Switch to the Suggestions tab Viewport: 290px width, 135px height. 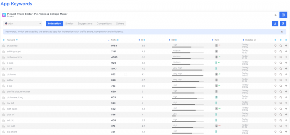85,24
